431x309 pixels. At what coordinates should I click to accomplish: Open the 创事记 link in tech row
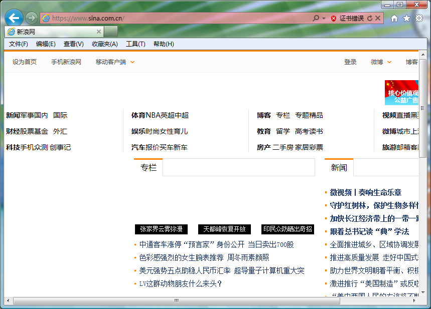[x=60, y=147]
